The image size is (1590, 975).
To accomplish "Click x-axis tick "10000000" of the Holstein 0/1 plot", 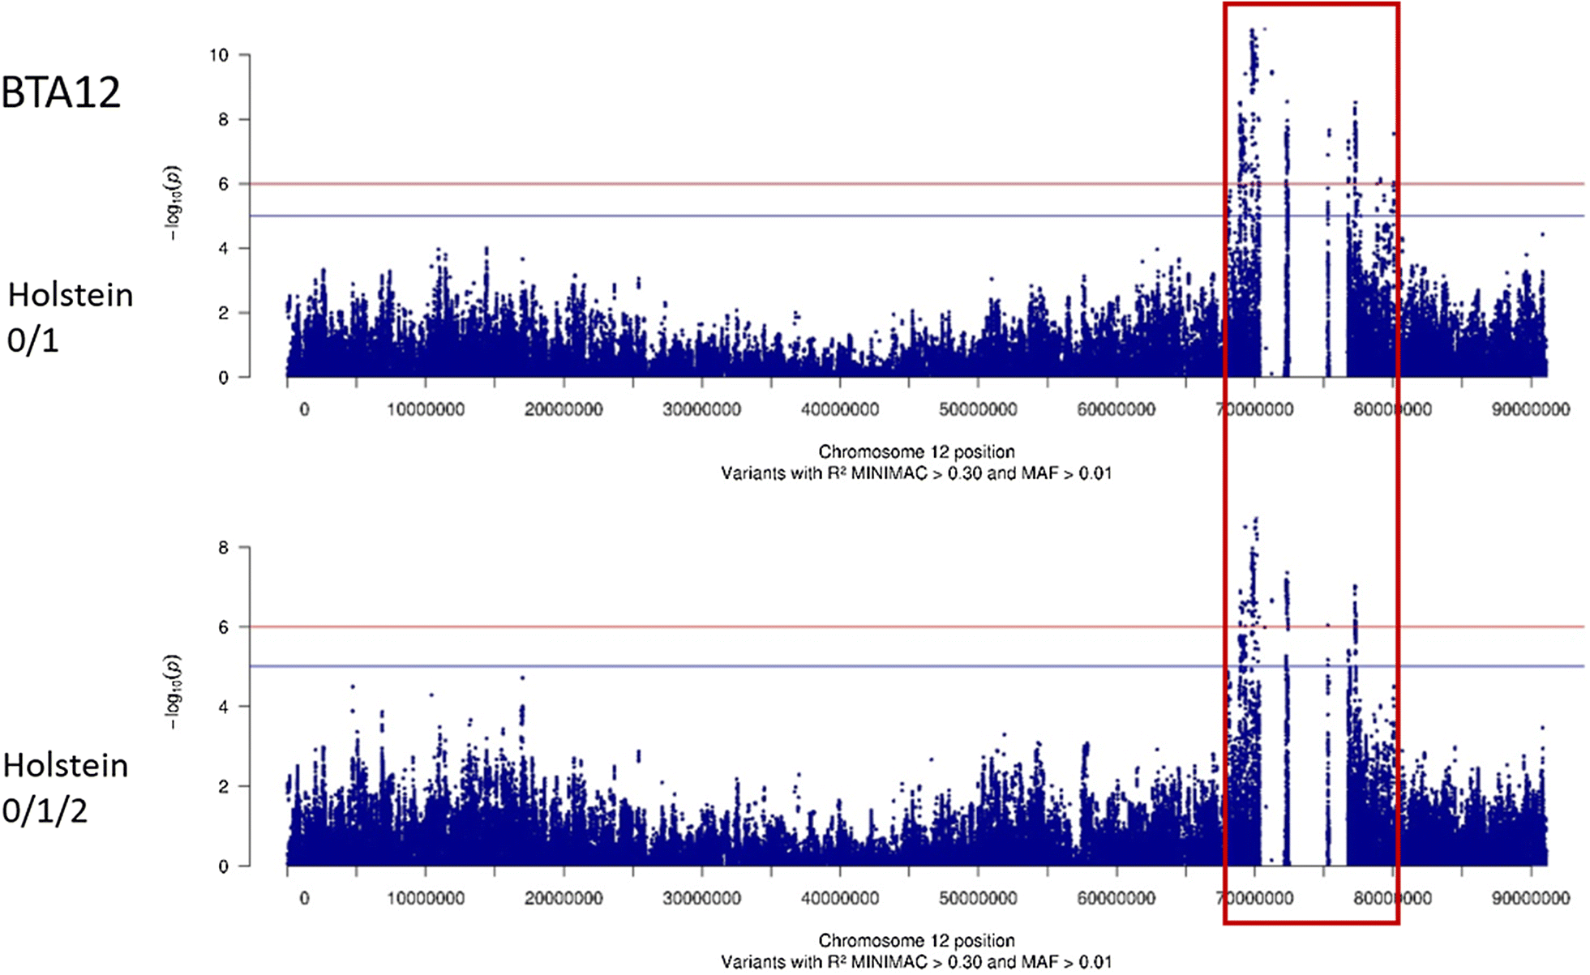I will point(426,409).
